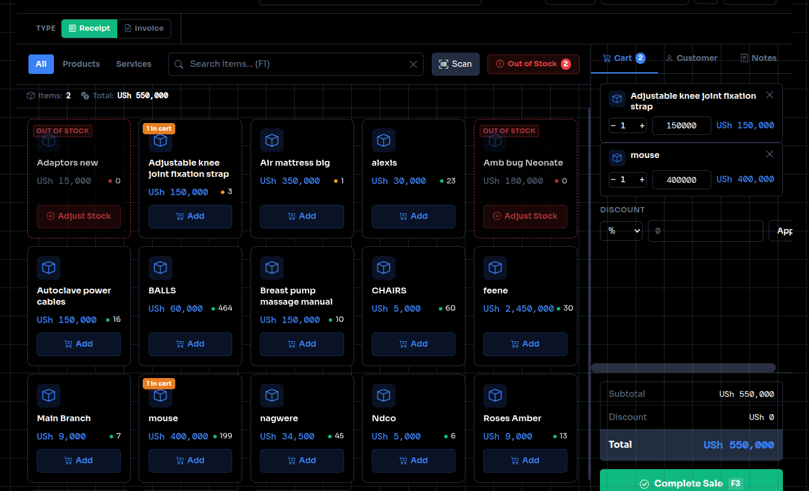Add CHAIRS to cart
809x491 pixels.
point(413,344)
